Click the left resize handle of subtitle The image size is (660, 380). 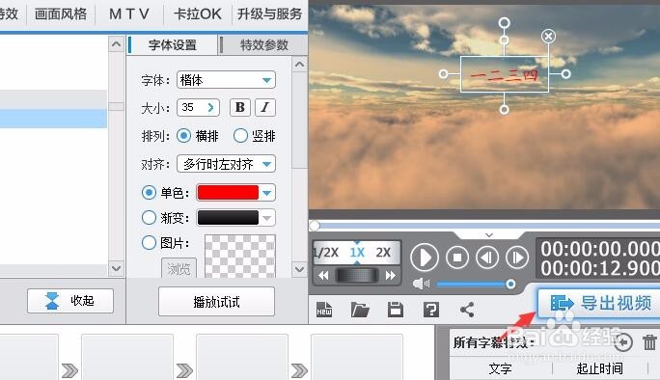[x=443, y=74]
